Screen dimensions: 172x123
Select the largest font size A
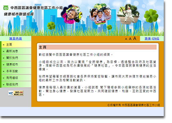(135, 38)
